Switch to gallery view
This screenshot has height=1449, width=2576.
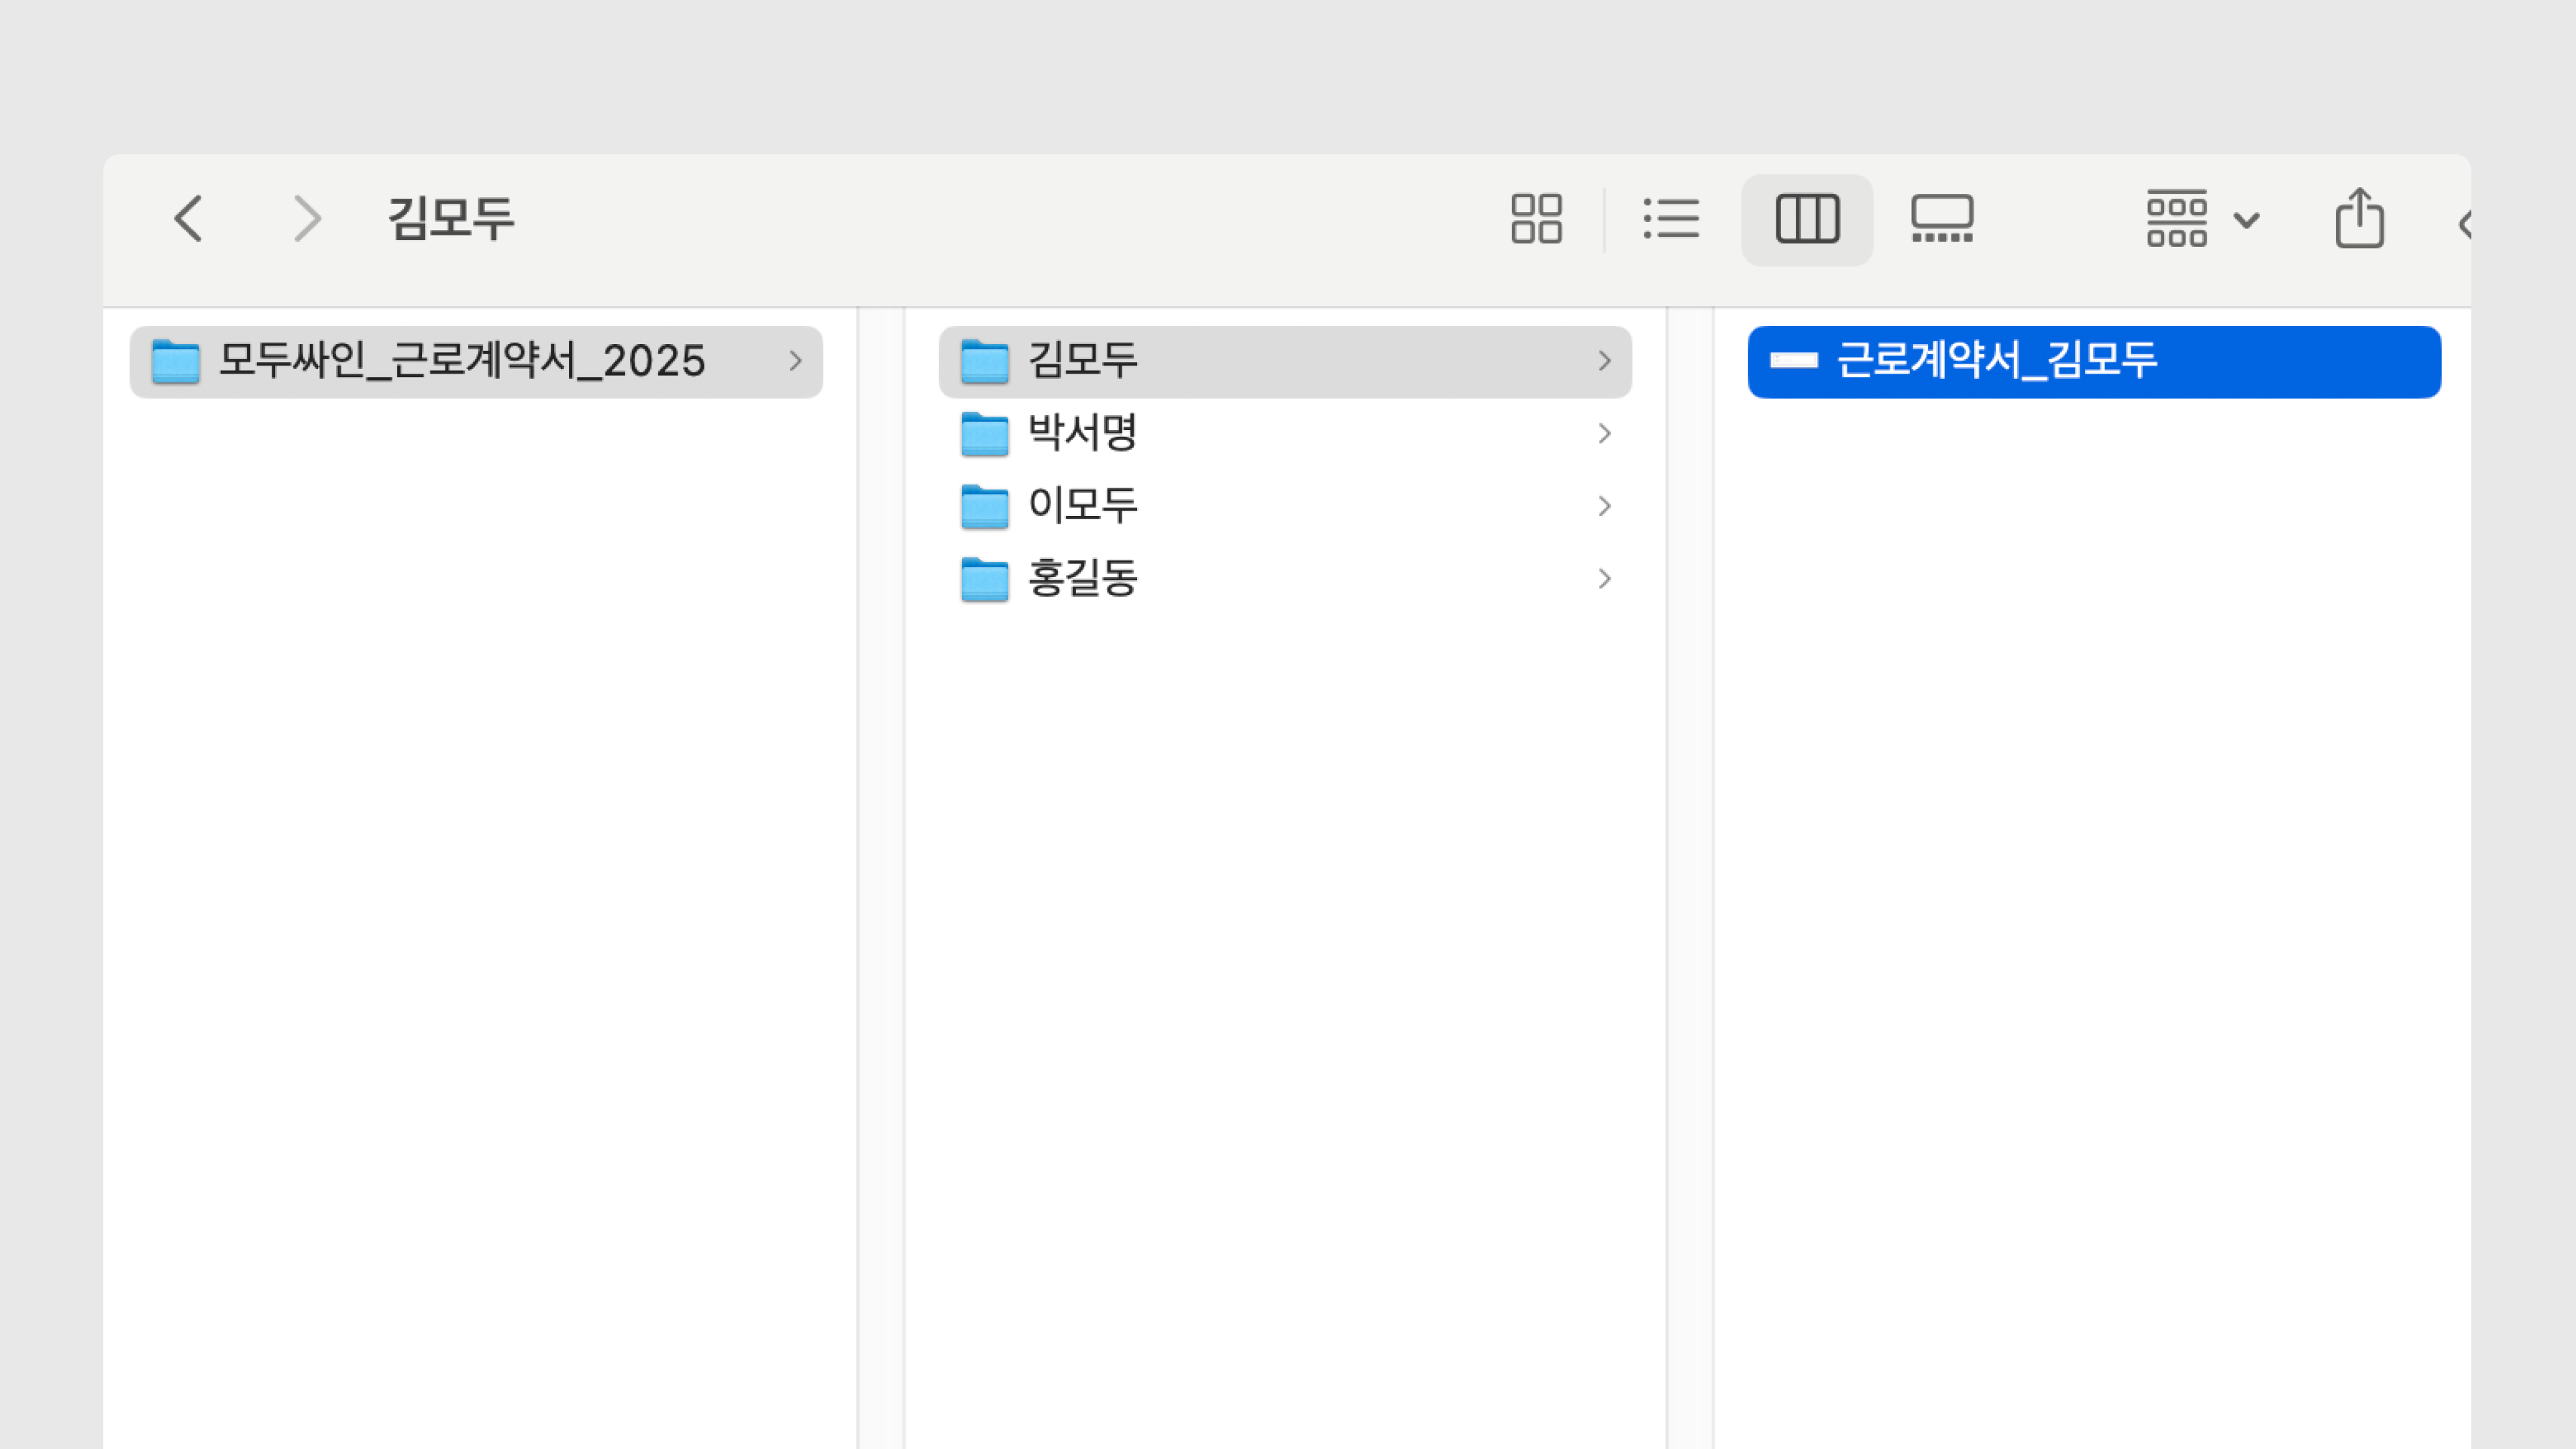(1942, 219)
